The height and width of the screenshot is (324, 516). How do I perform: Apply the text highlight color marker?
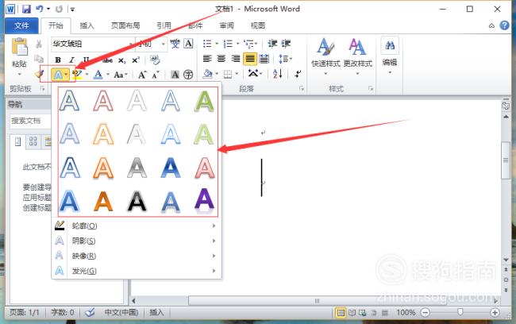tap(77, 75)
